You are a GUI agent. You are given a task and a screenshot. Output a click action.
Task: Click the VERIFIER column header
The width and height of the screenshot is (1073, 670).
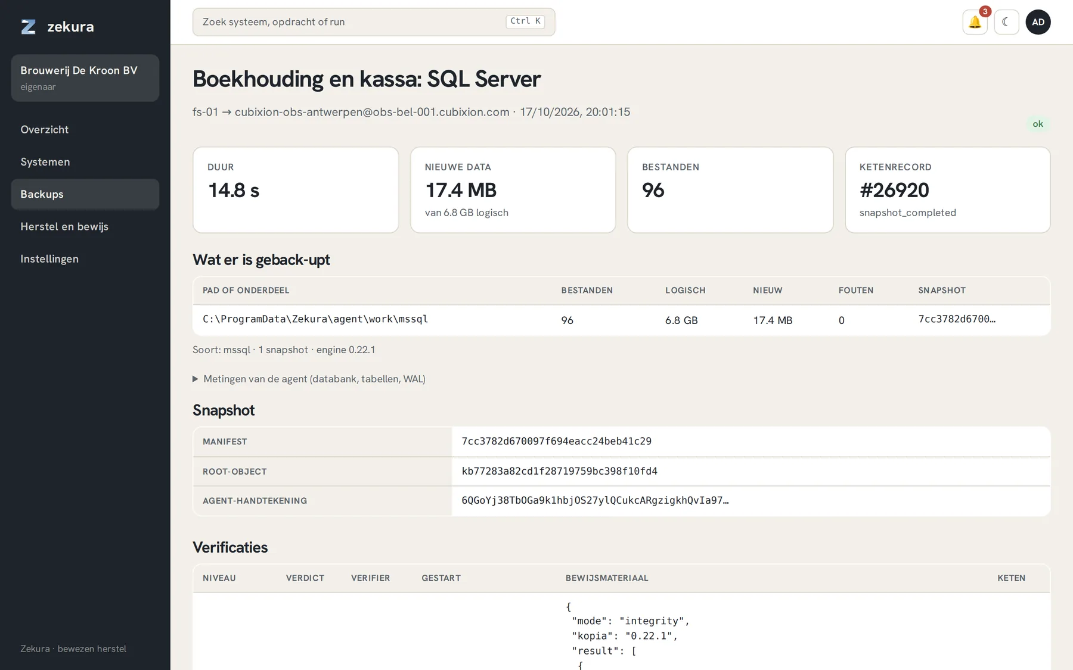(371, 578)
